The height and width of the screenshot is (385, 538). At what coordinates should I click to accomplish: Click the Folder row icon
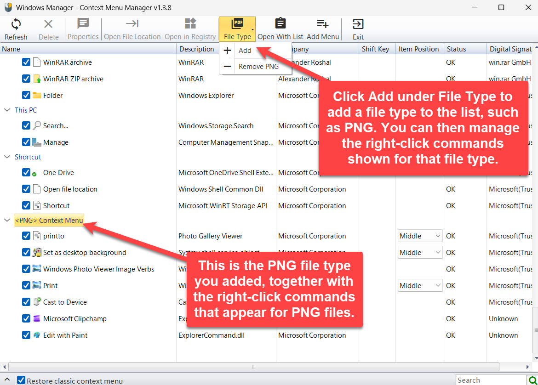(37, 95)
